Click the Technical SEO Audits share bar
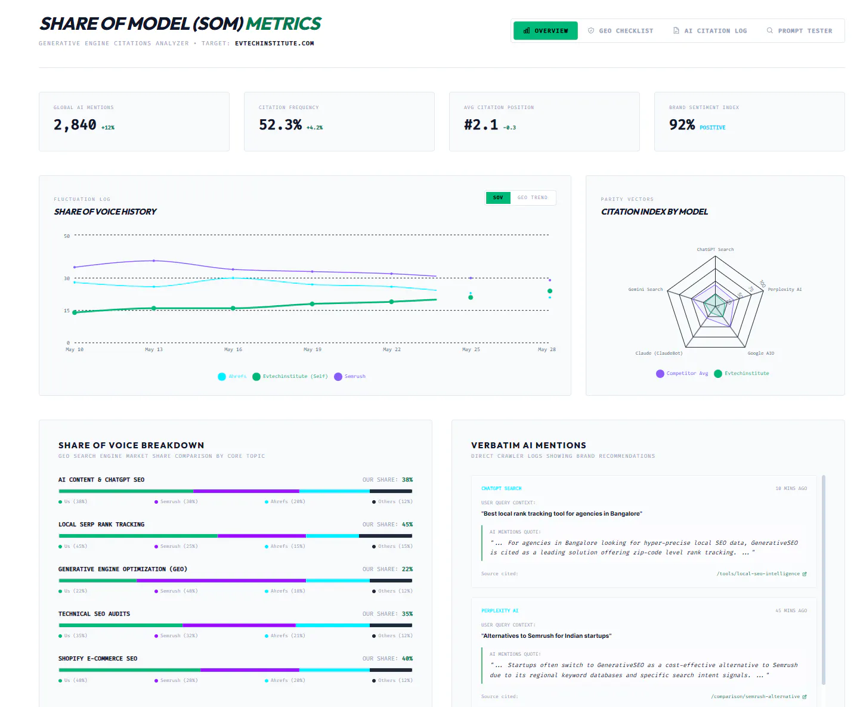Viewport: 860px width, 707px height. point(236,625)
